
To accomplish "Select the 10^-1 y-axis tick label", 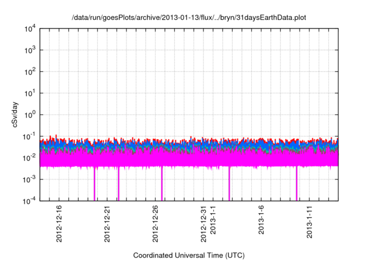I will pos(29,136).
